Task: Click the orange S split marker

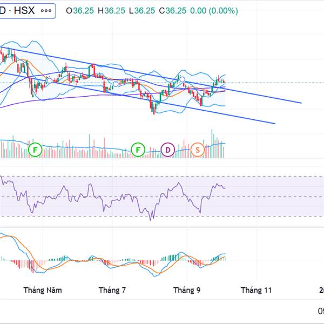Action: coord(198,149)
